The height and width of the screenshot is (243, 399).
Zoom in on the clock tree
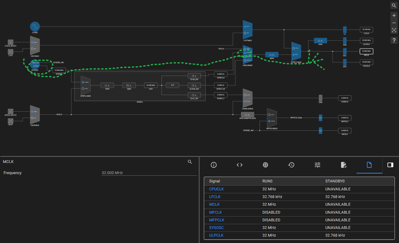[394, 16]
